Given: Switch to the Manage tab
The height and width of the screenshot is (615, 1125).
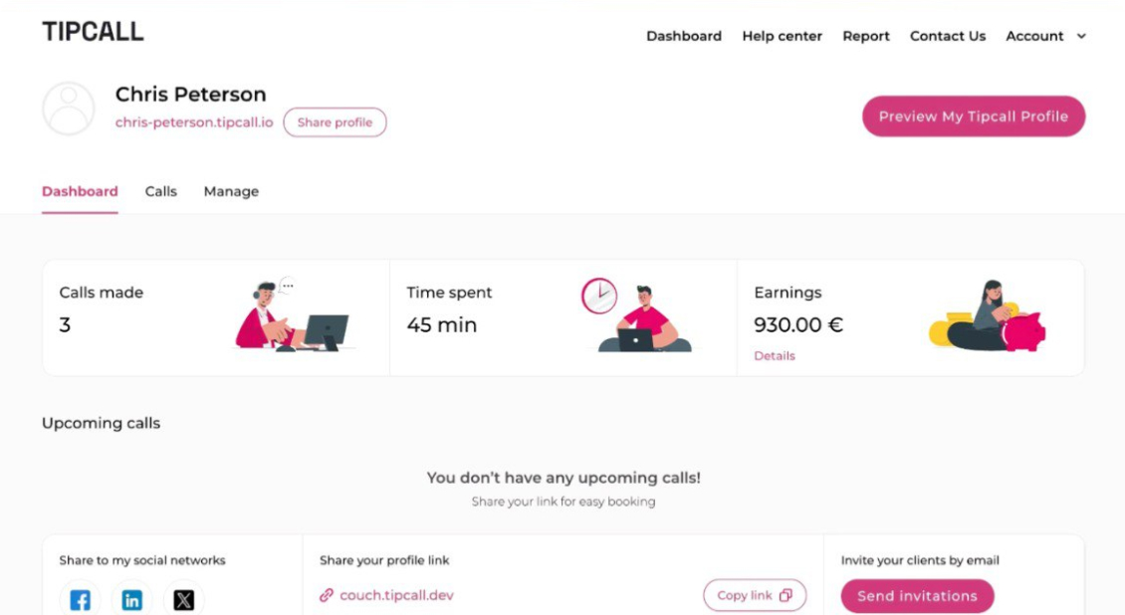Looking at the screenshot, I should point(231,191).
